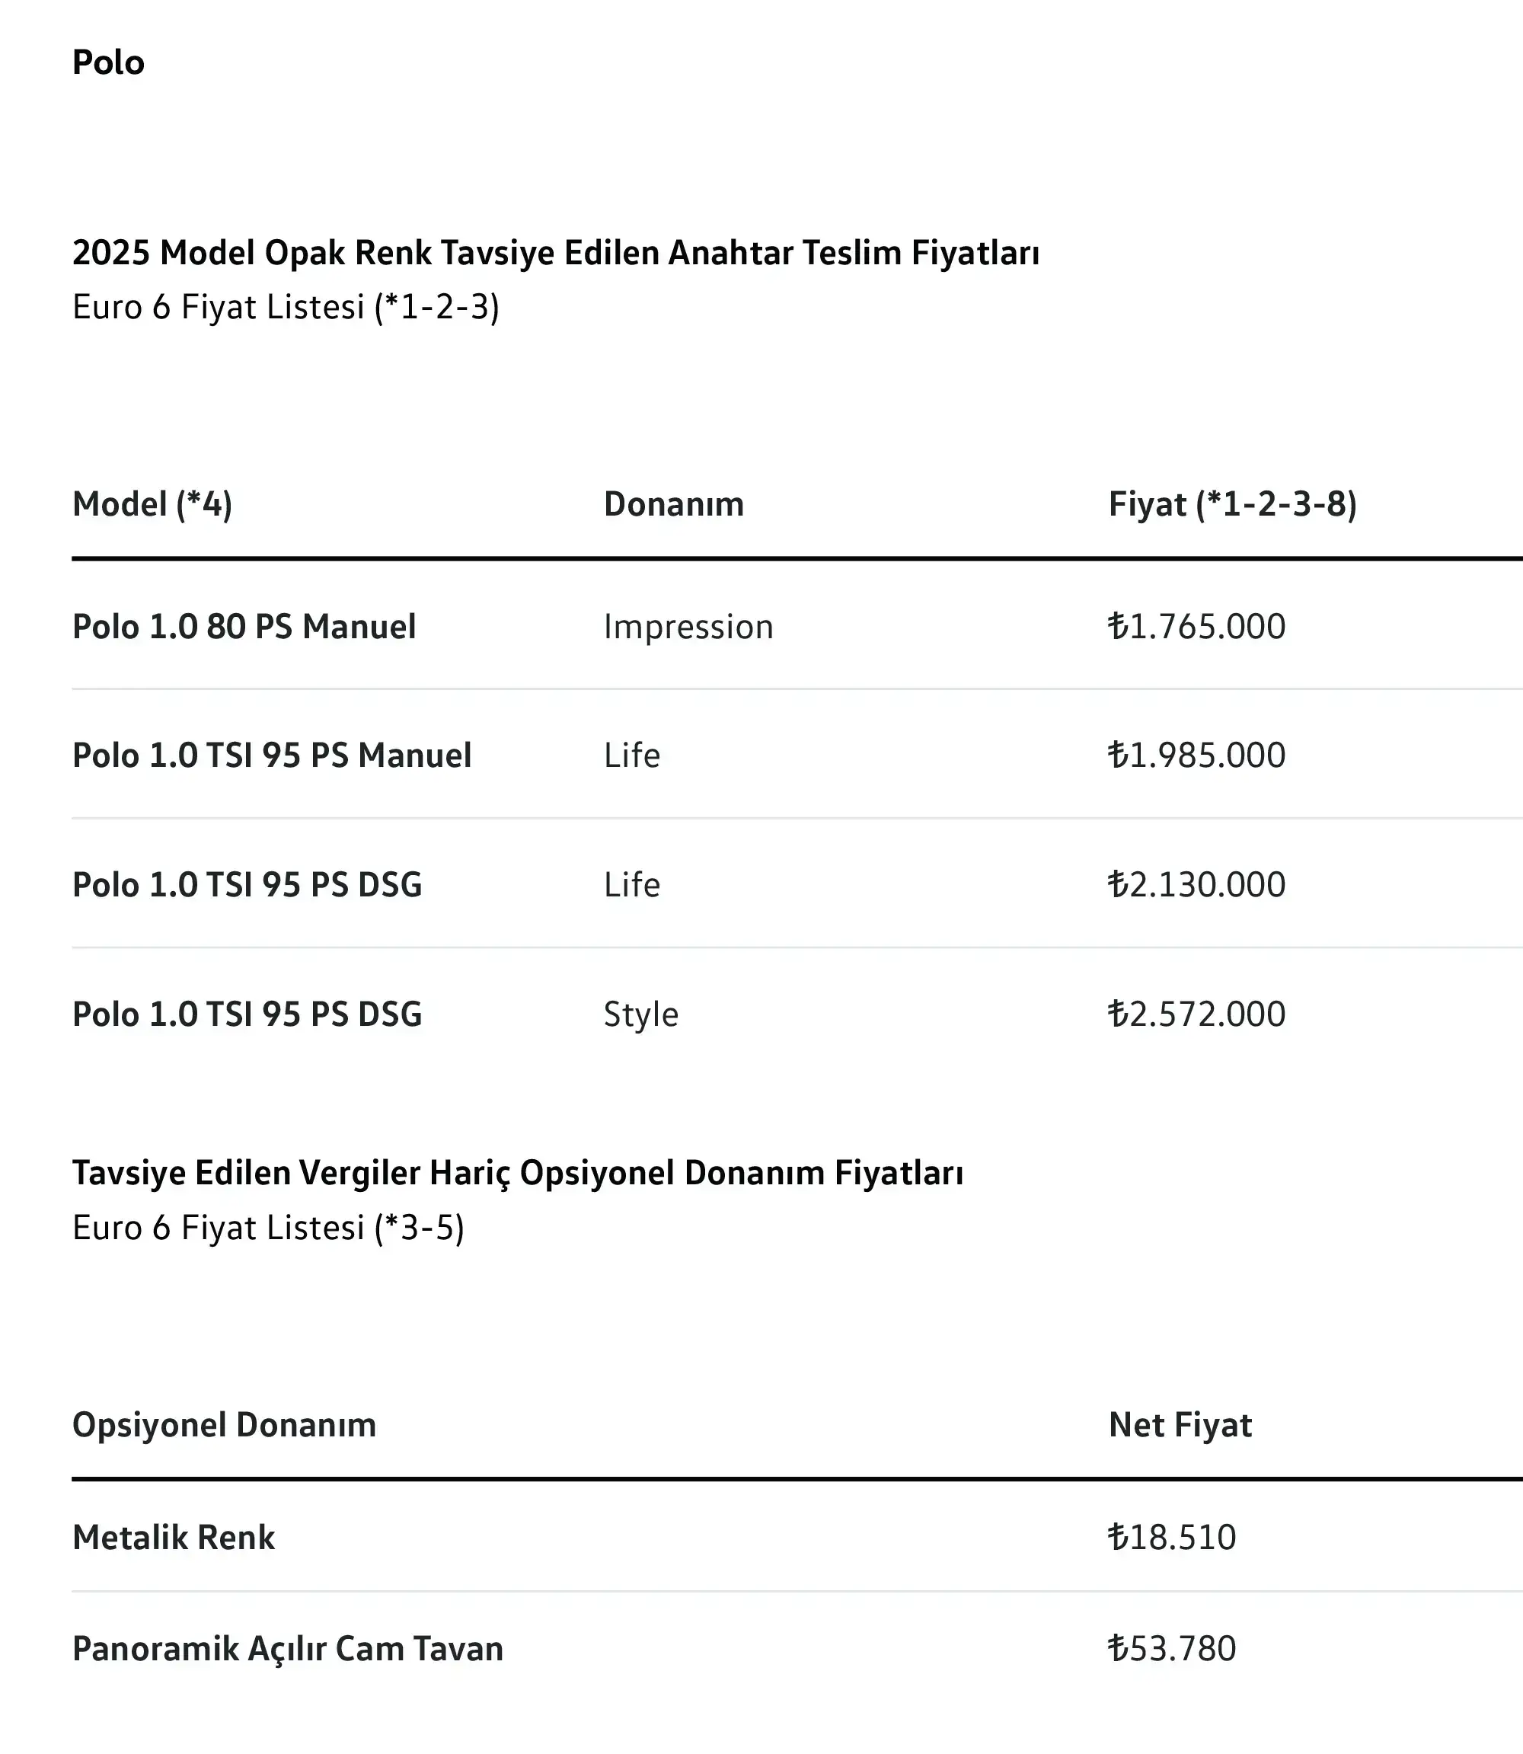Viewport: 1523px width, 1754px height.
Task: Click the Fiyat (*1-2-3-8) column header
Action: (1233, 504)
